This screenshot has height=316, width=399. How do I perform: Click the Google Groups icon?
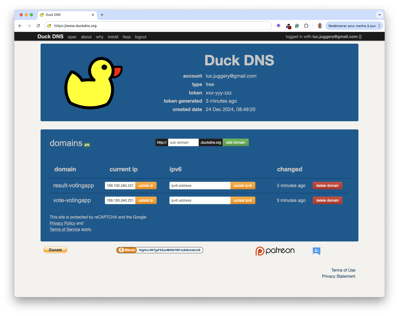point(316,251)
